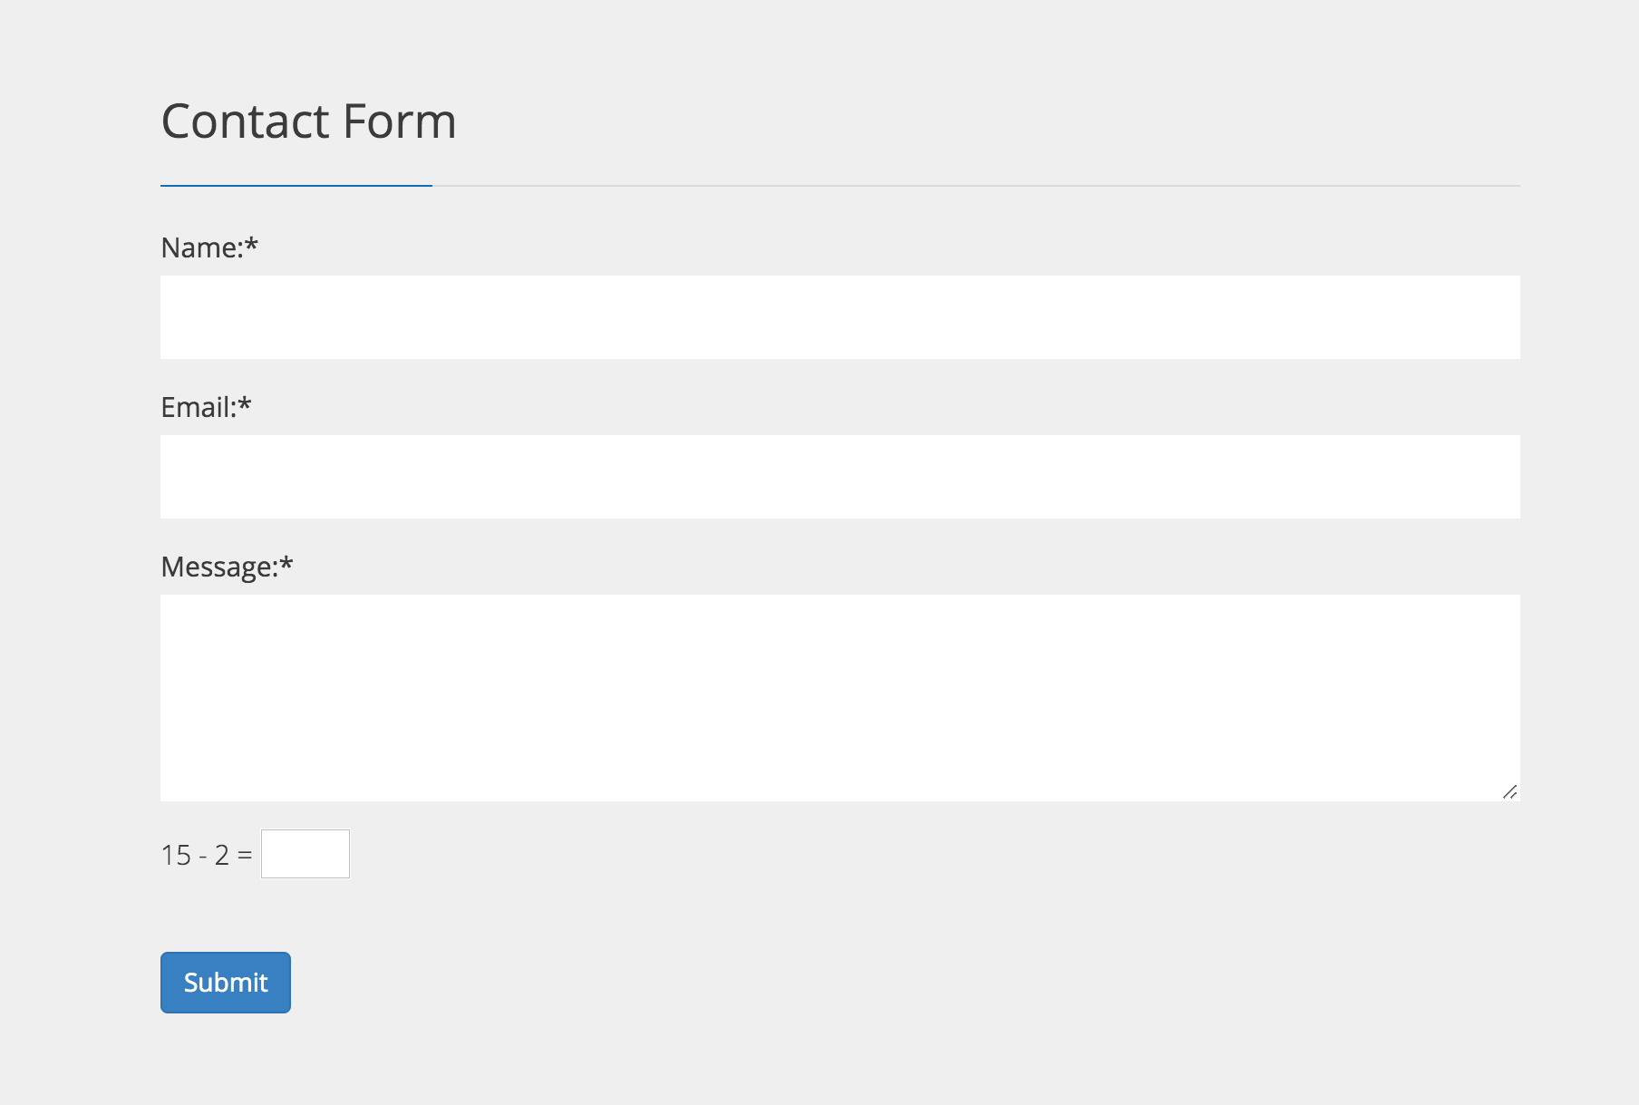Click the Message box resize handle

[1509, 792]
